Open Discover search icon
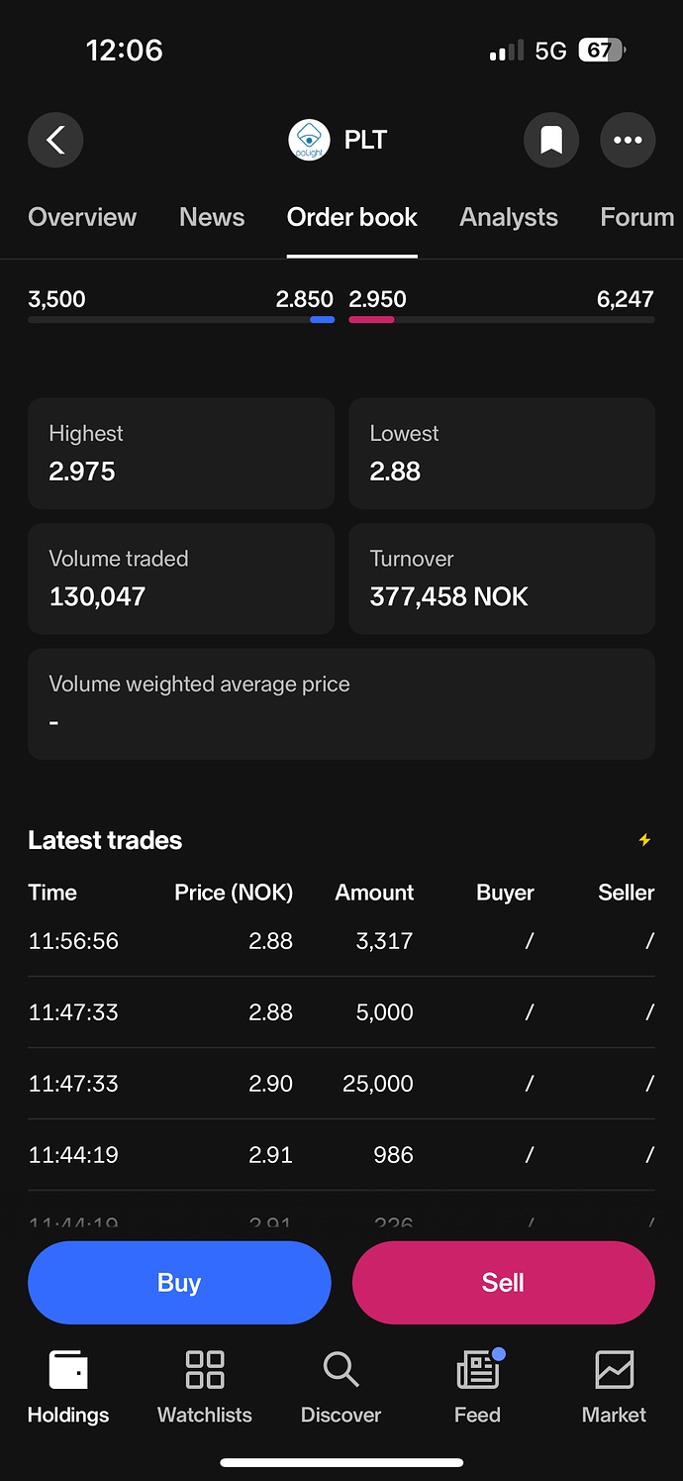 (341, 1388)
